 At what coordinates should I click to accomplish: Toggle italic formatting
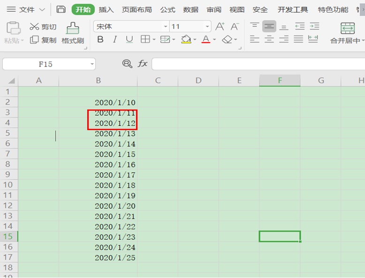tap(115, 39)
